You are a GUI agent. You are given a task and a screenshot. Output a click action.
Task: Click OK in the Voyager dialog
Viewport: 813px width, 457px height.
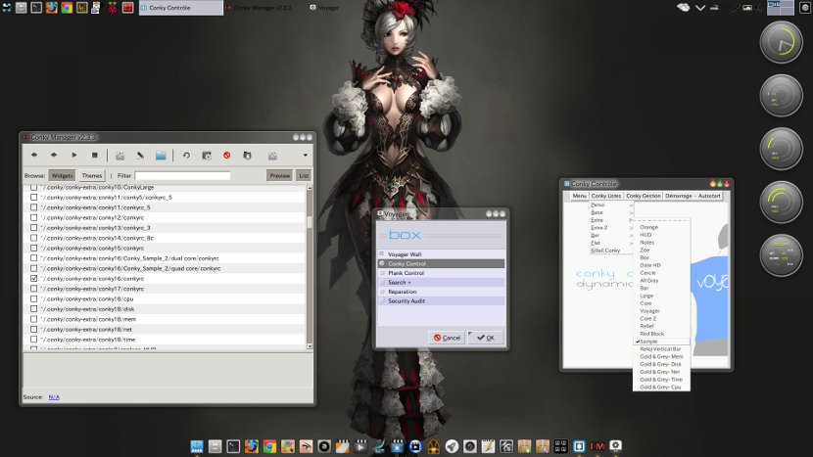[x=486, y=338]
